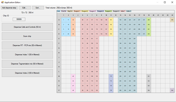The width and height of the screenshot is (176, 102).
Task: Select well 369 in column 24
Action: (172, 20)
